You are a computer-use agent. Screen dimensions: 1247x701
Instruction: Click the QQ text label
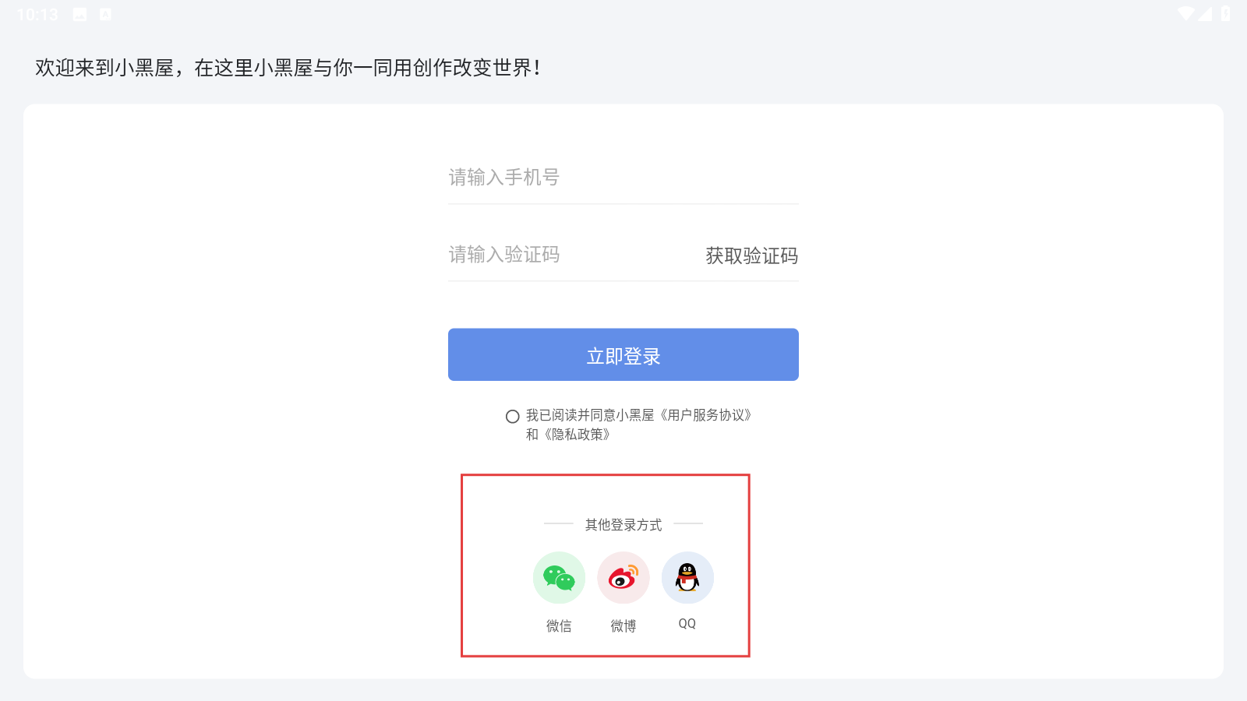point(687,624)
